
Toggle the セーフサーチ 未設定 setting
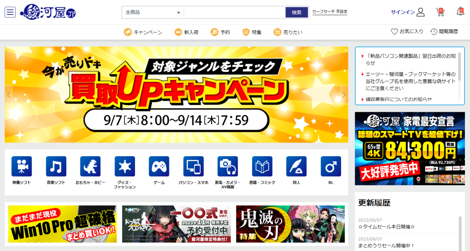(x=330, y=12)
